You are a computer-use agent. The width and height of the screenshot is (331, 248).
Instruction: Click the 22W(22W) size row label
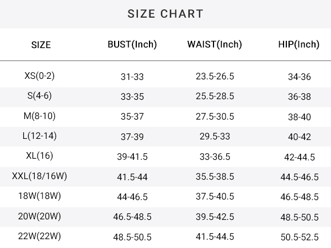(x=40, y=236)
